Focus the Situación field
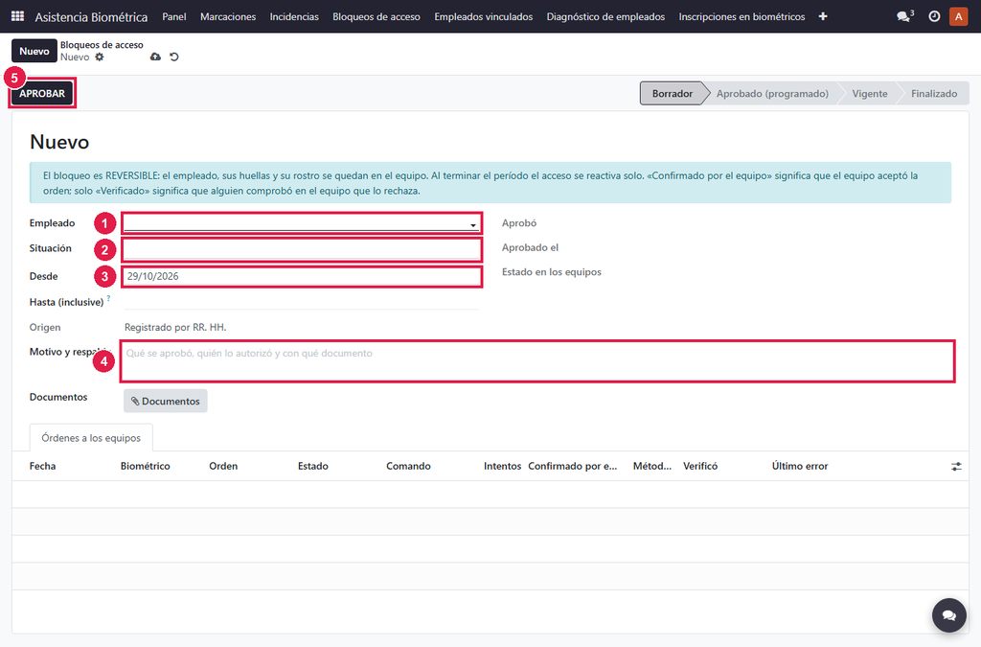This screenshot has height=647, width=981. coord(302,249)
